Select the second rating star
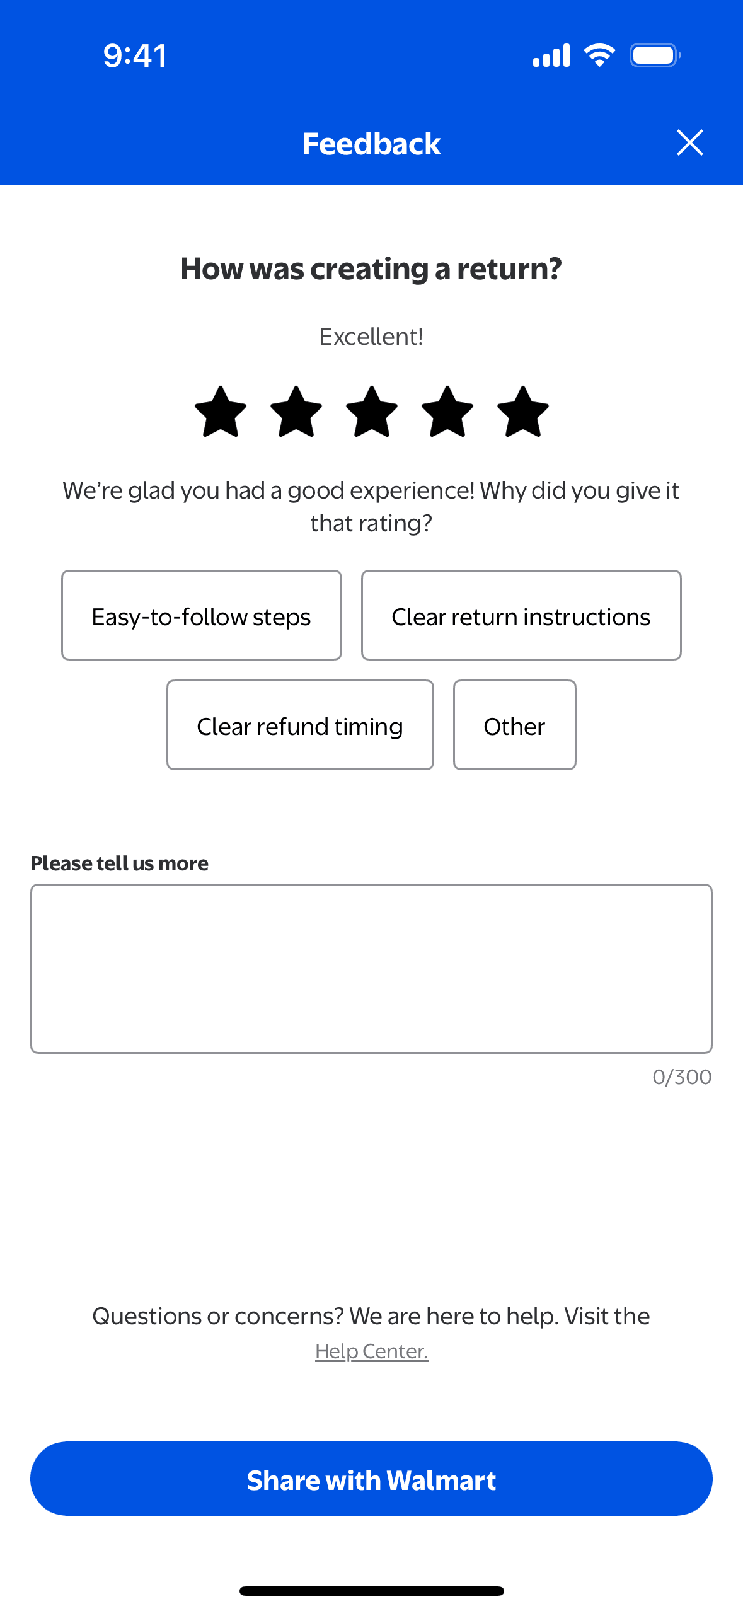Screen dimensions: 743x1611 click(296, 412)
